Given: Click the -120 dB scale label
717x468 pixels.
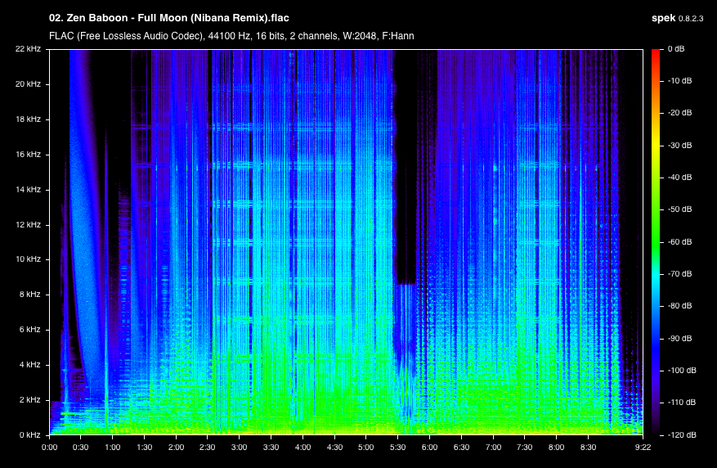Looking at the screenshot, I should click(681, 434).
